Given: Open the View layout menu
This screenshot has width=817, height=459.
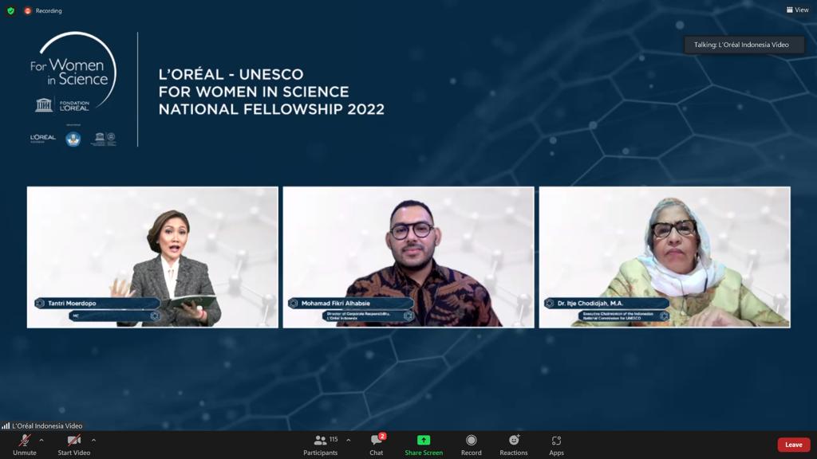Looking at the screenshot, I should [x=798, y=10].
